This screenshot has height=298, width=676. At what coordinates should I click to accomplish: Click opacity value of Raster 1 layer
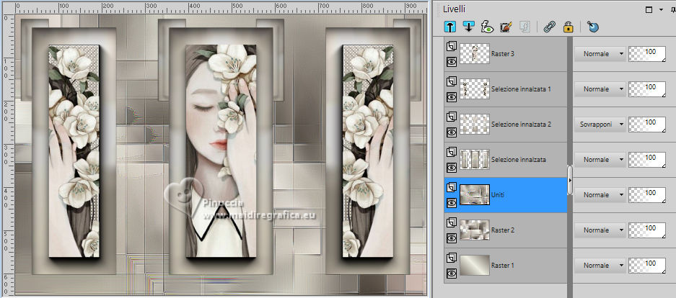click(650, 263)
